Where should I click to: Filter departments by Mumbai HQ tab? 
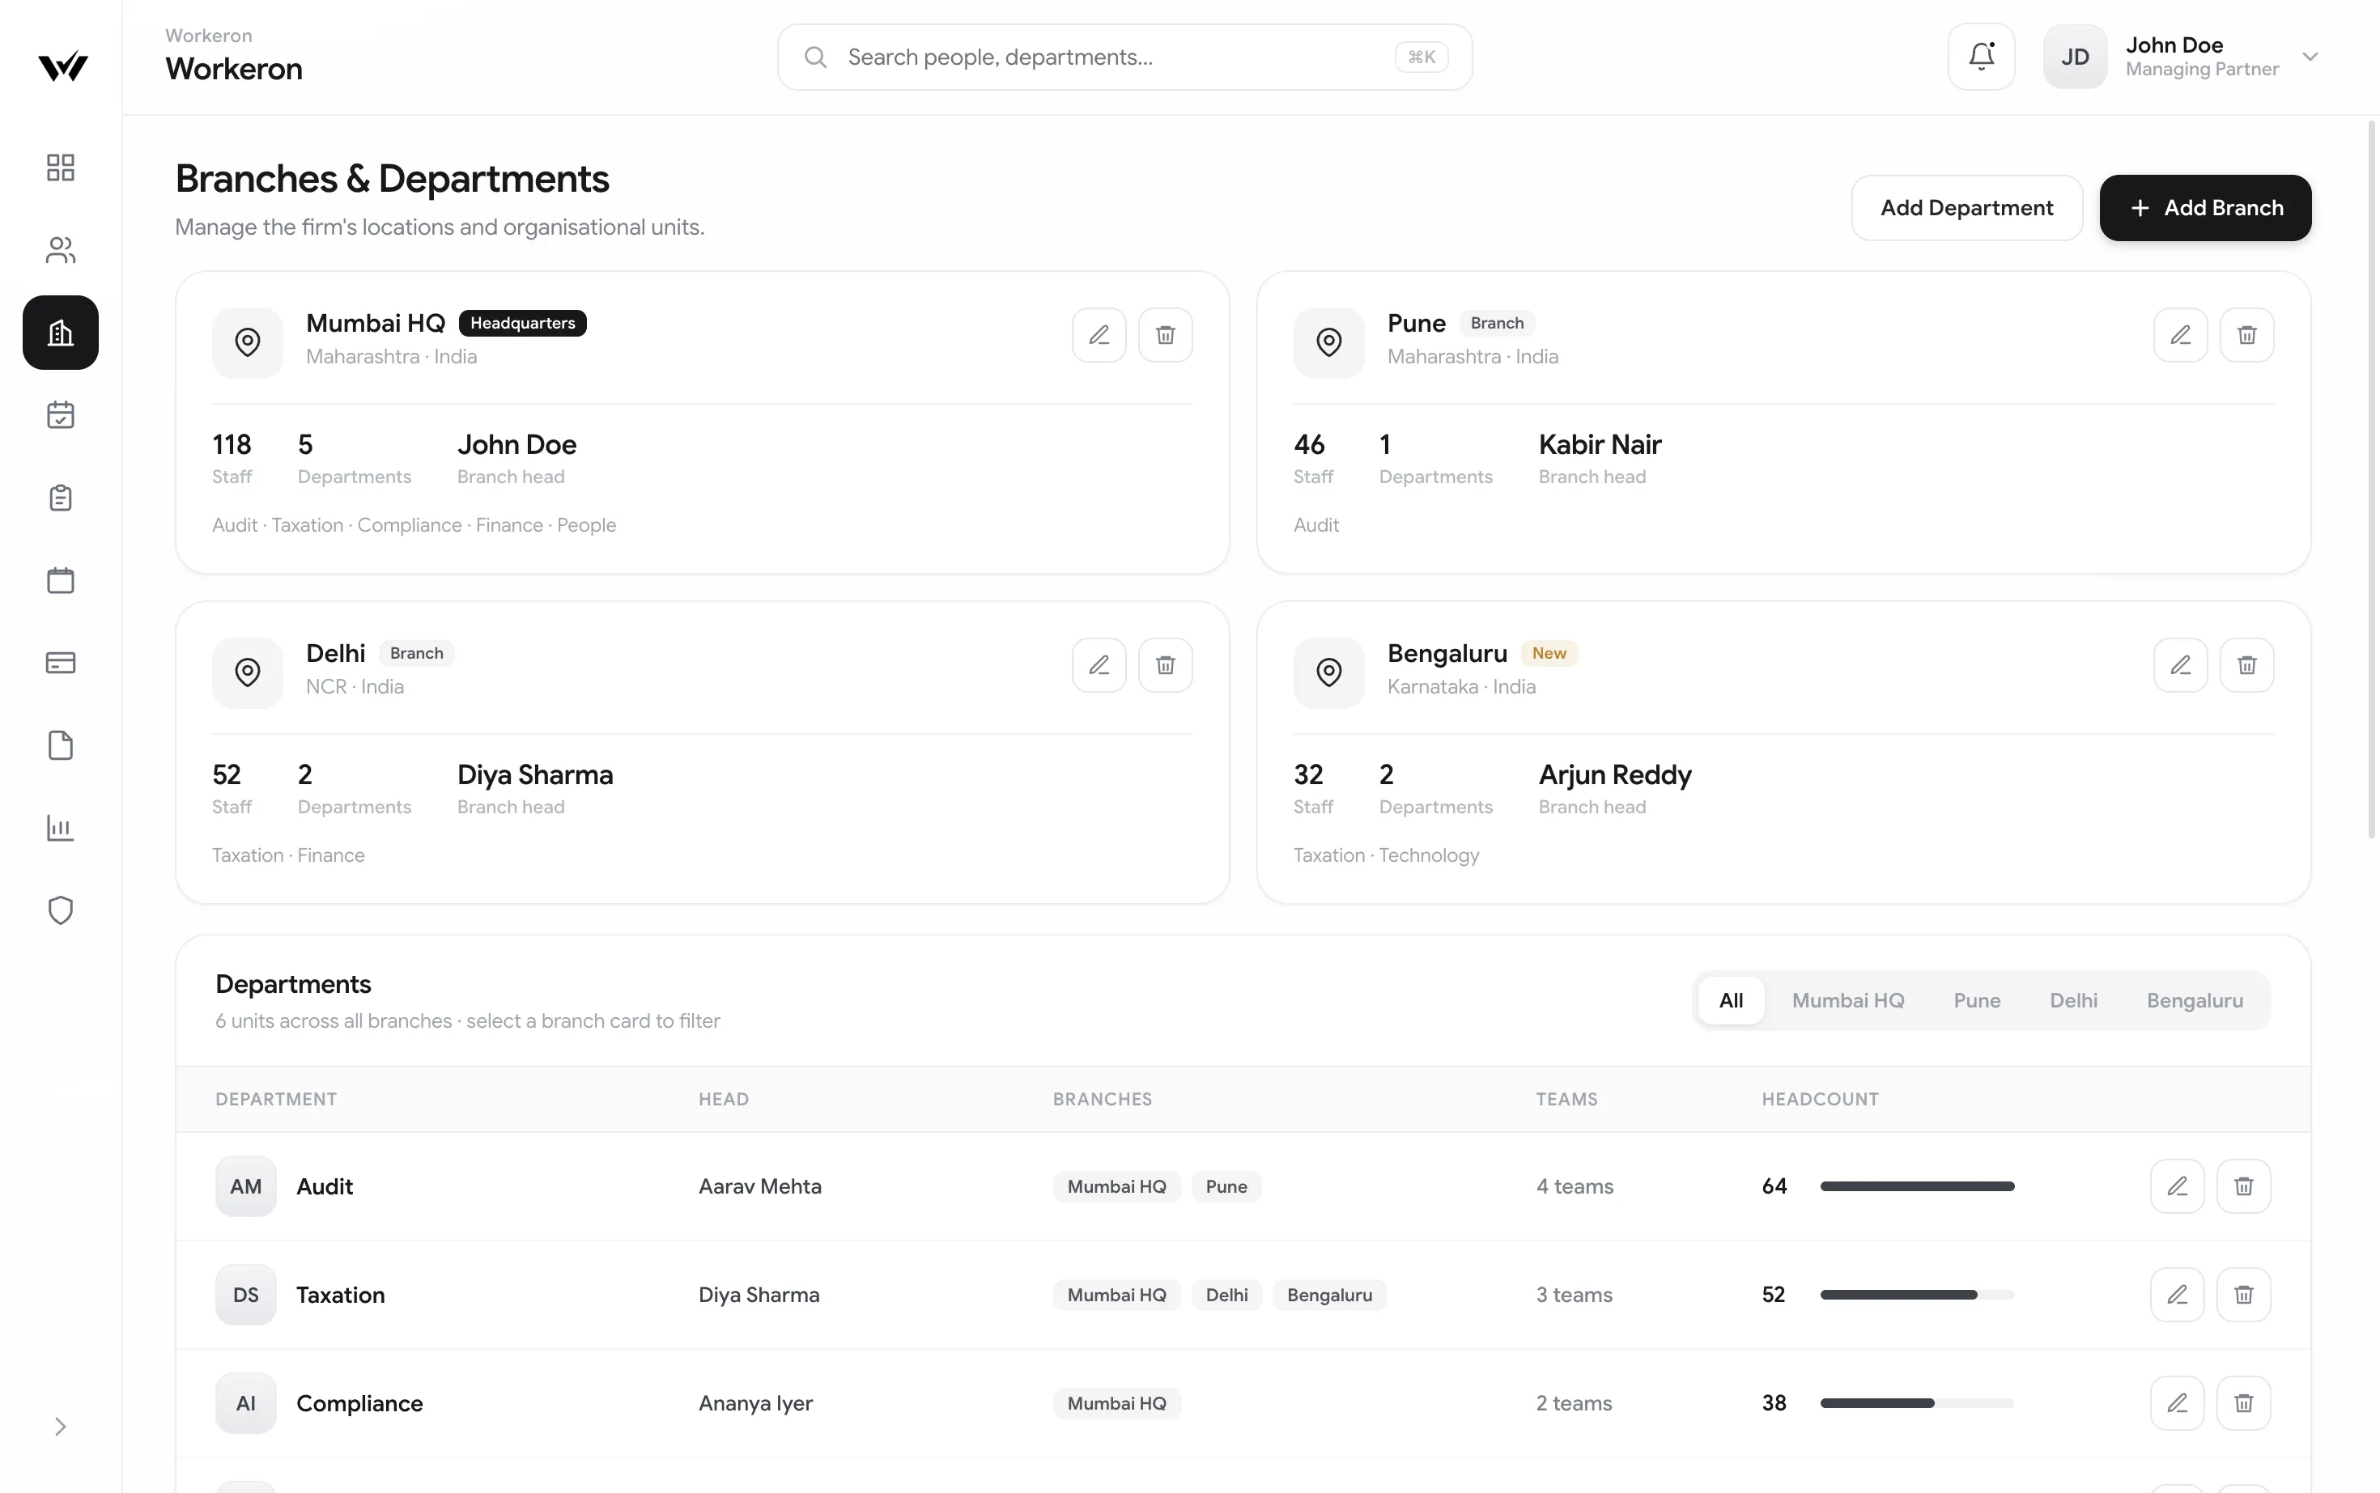(1847, 1000)
